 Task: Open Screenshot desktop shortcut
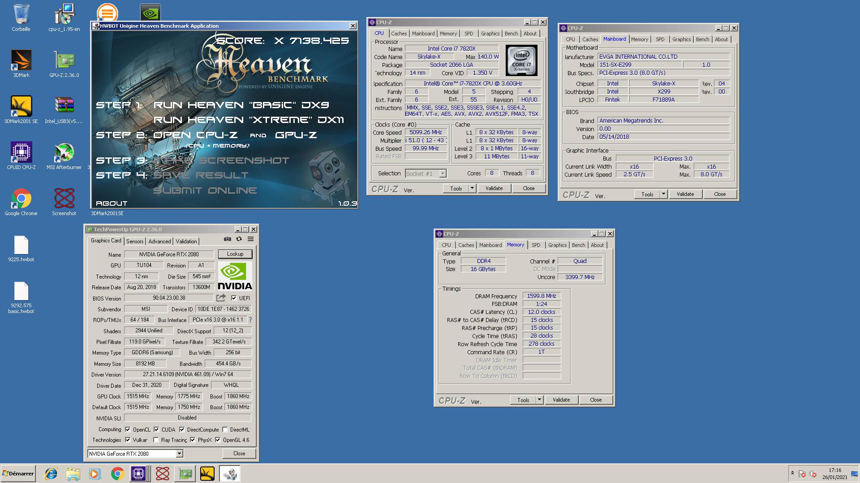[64, 202]
